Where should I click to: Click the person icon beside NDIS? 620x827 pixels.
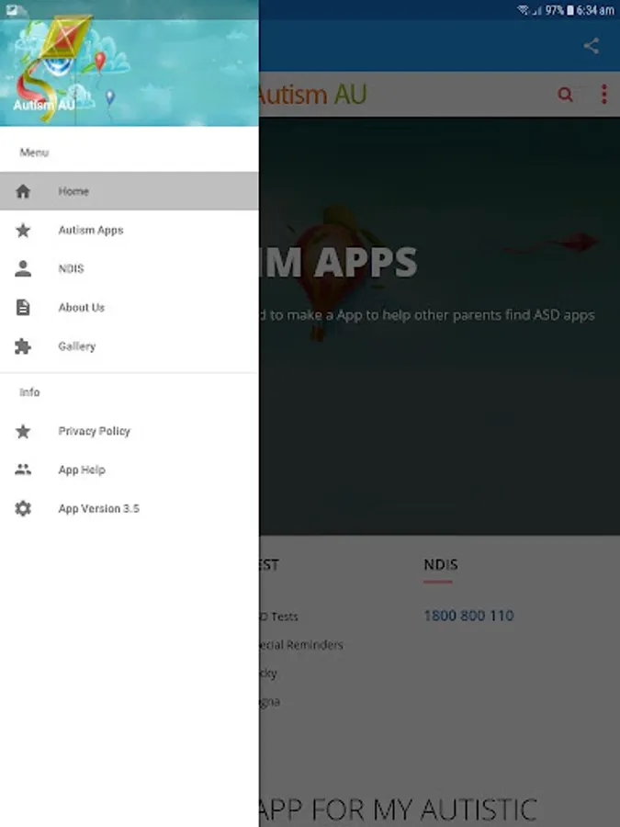[23, 268]
